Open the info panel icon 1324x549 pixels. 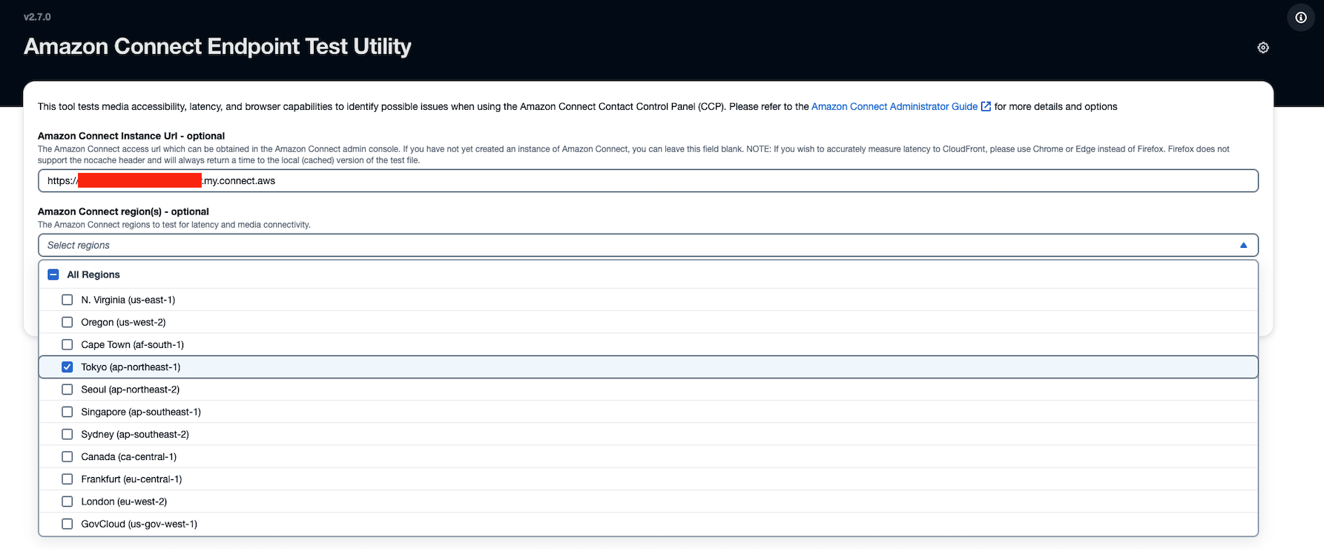pos(1301,18)
